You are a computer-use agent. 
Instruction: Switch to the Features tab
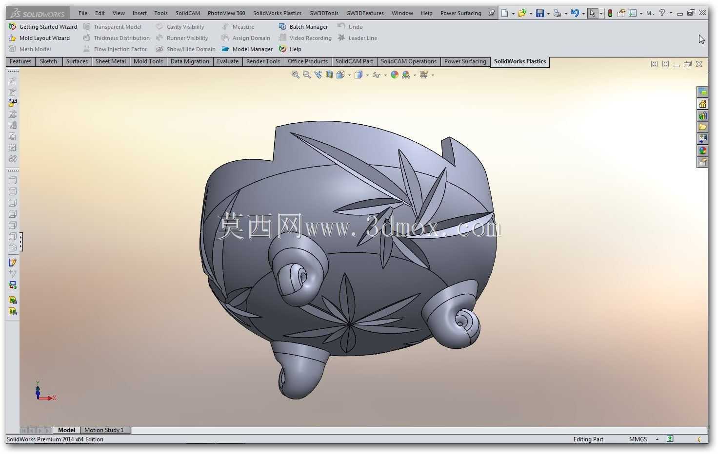point(20,61)
